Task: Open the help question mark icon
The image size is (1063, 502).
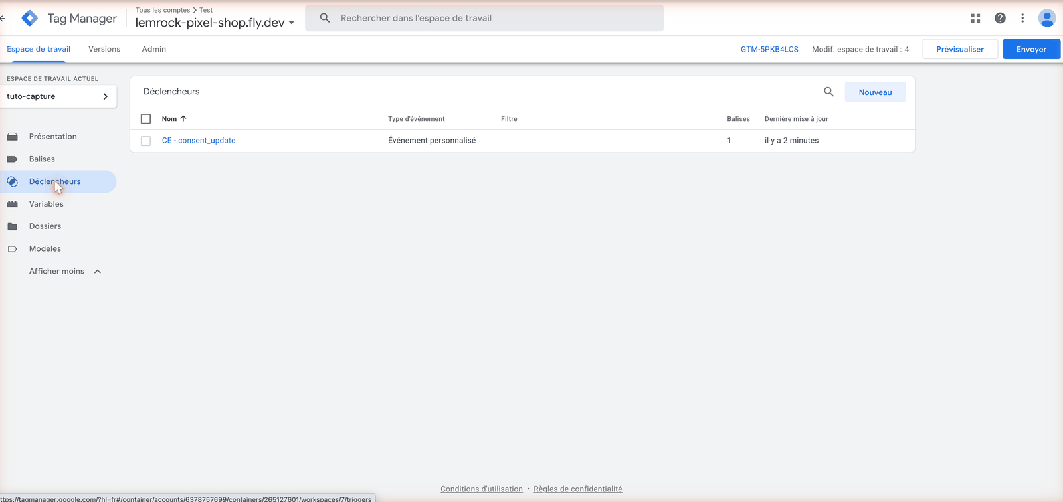Action: coord(1000,19)
